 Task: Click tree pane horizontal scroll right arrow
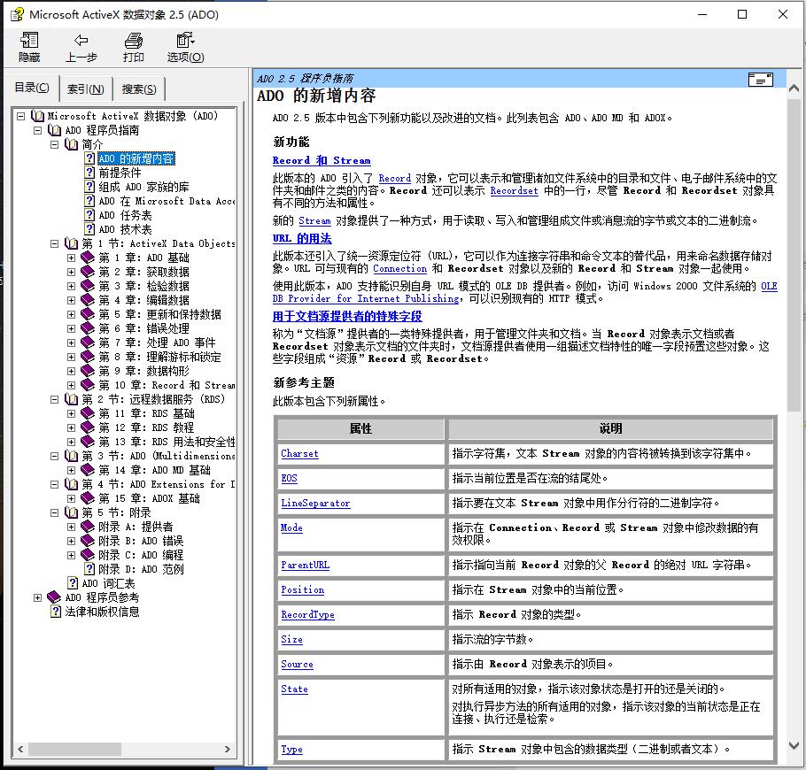(228, 749)
